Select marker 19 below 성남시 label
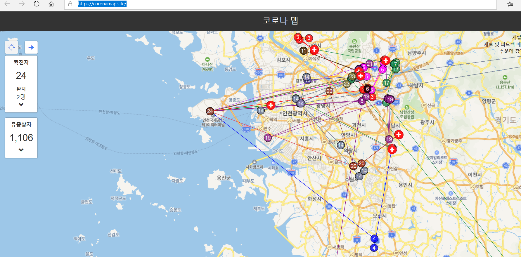Image resolution: width=521 pixels, height=257 pixels. (x=389, y=139)
